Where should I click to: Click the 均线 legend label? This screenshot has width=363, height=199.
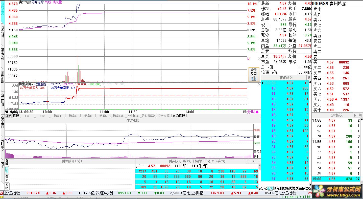coord(48,2)
